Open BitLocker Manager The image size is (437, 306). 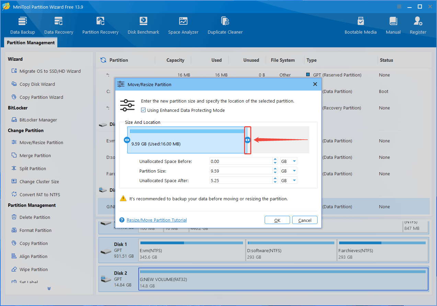click(x=34, y=120)
